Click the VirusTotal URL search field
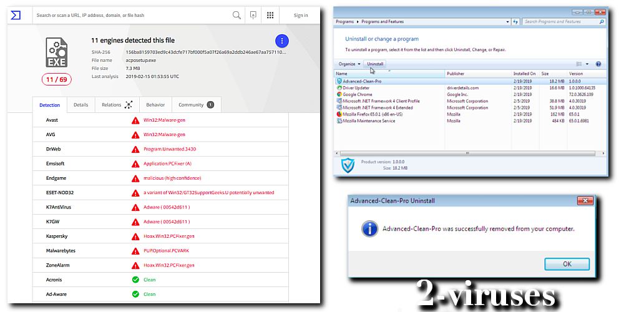This screenshot has width=624, height=312. pos(131,15)
